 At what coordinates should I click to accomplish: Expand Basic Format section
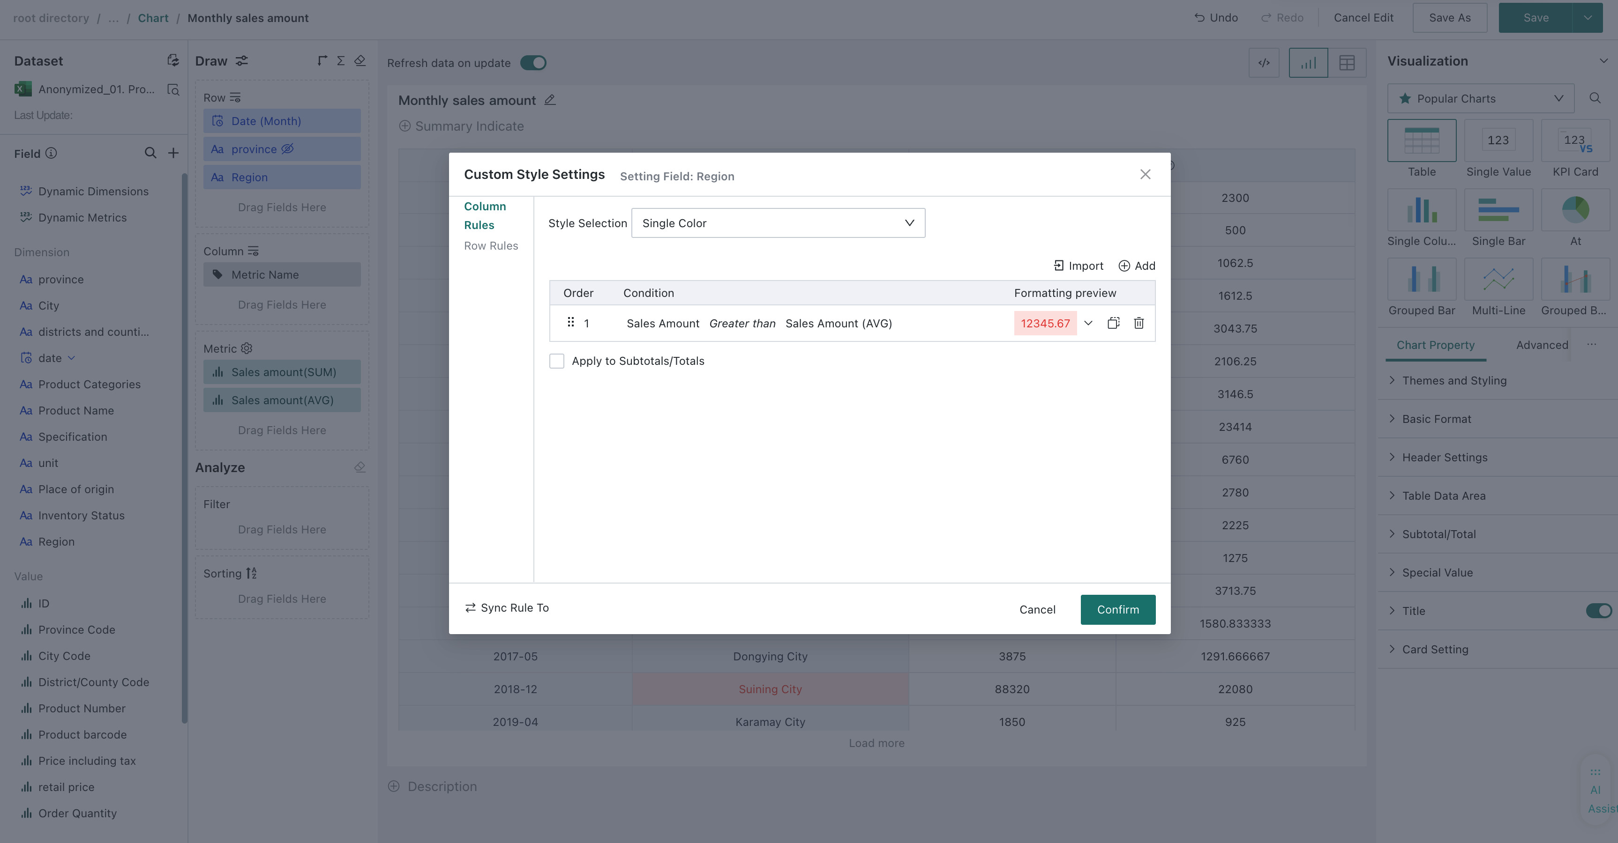(x=1498, y=419)
